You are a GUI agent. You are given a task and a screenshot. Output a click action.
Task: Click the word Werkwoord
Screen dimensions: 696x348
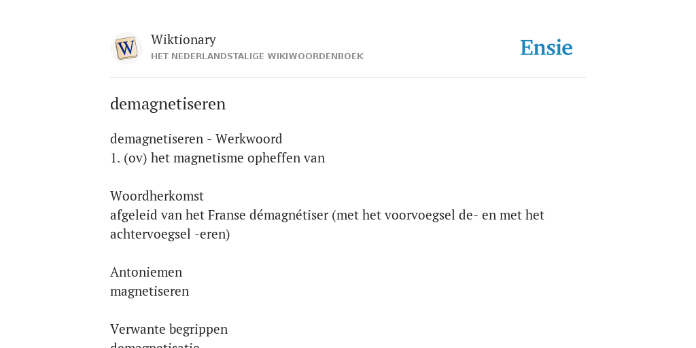click(249, 139)
